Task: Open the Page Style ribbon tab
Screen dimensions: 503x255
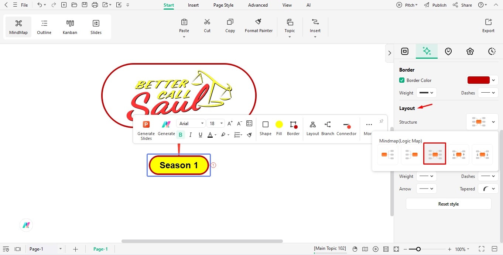Action: pyautogui.click(x=223, y=5)
